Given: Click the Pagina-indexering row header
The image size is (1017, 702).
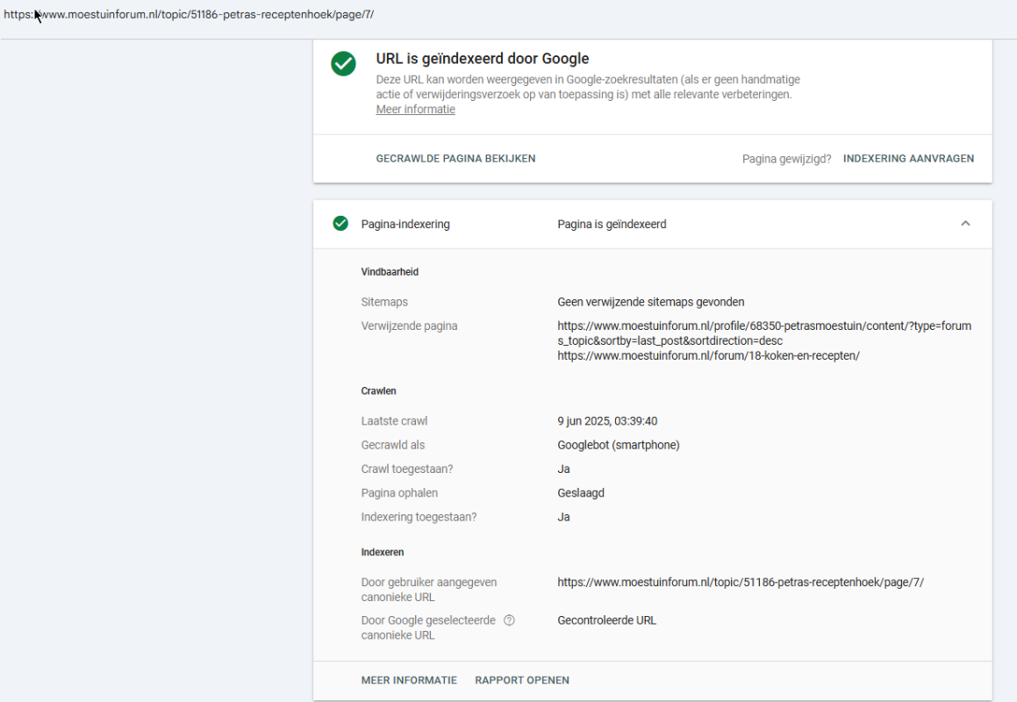Looking at the screenshot, I should [653, 224].
